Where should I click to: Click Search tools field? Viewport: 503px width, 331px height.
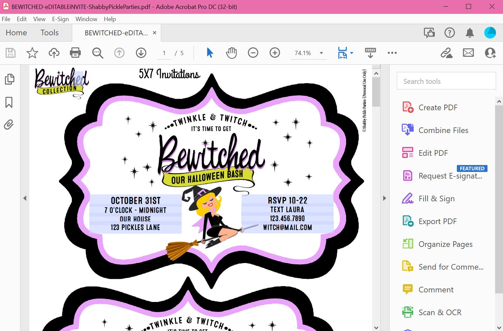(446, 81)
